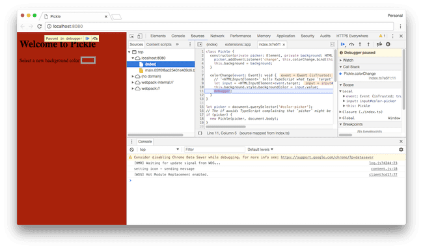Switch to the Performance panel

click(x=241, y=36)
